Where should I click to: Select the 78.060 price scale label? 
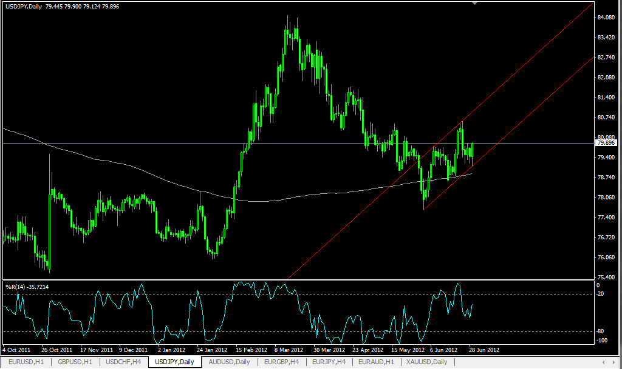click(606, 198)
